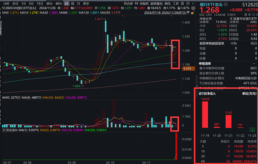258x164 pixels.
Task: Open 申赎清单 ellipsis more options
Action: click(x=254, y=64)
